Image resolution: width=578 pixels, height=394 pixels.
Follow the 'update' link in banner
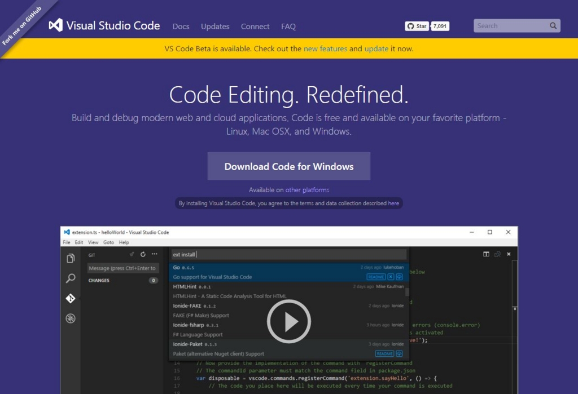(376, 48)
